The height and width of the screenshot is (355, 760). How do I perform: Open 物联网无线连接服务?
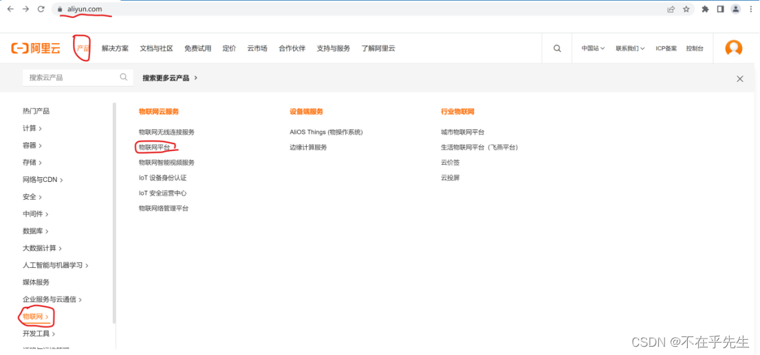click(166, 132)
